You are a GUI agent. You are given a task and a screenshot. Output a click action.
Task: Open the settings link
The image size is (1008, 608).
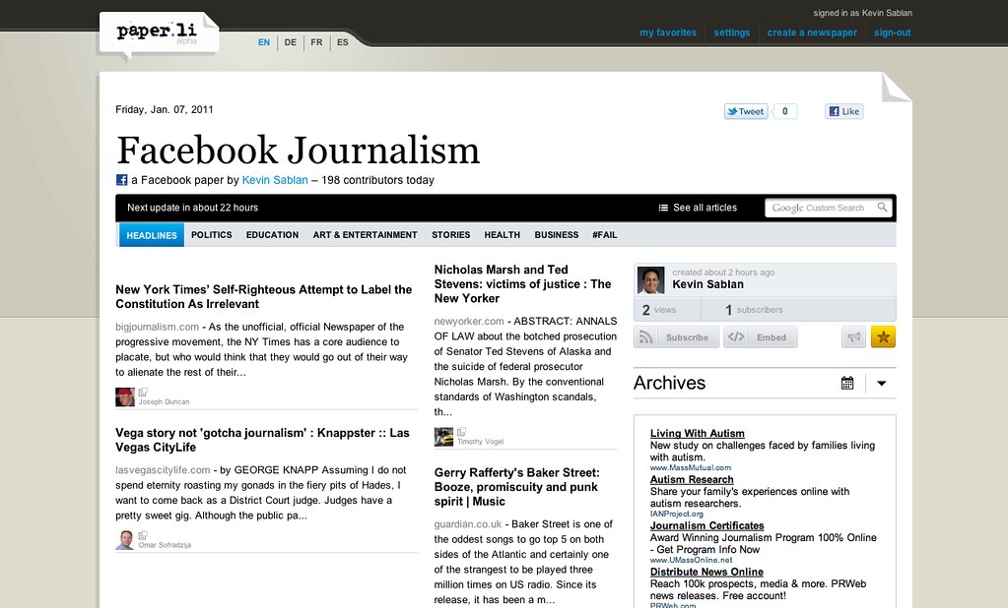pos(731,32)
